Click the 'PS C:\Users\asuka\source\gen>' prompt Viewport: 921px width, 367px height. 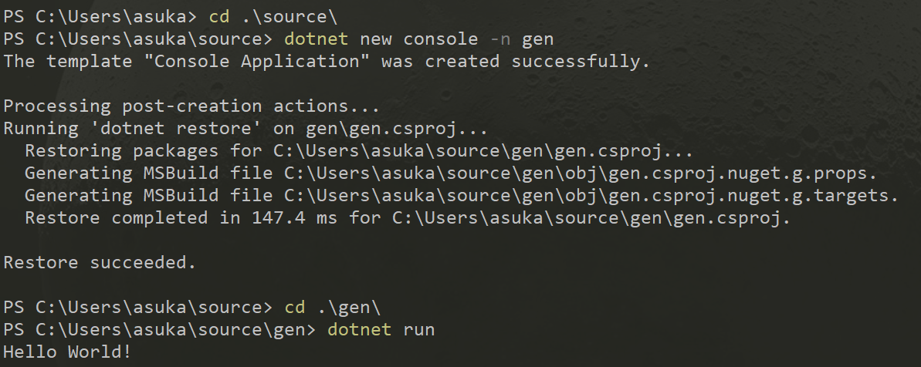[159, 329]
